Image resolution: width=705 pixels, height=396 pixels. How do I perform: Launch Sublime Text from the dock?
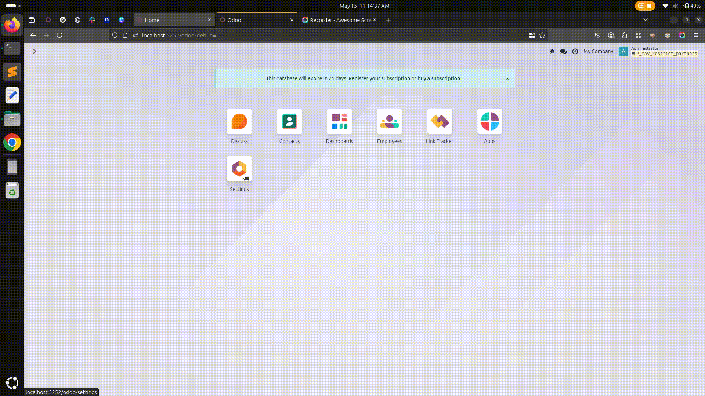pyautogui.click(x=12, y=72)
